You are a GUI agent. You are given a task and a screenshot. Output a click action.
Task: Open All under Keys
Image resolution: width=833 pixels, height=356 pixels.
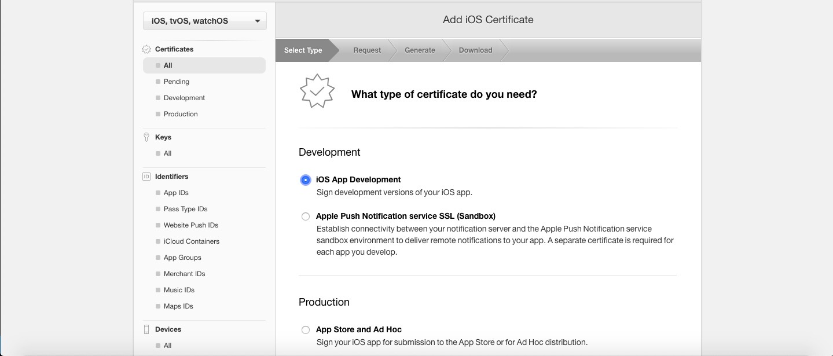167,153
